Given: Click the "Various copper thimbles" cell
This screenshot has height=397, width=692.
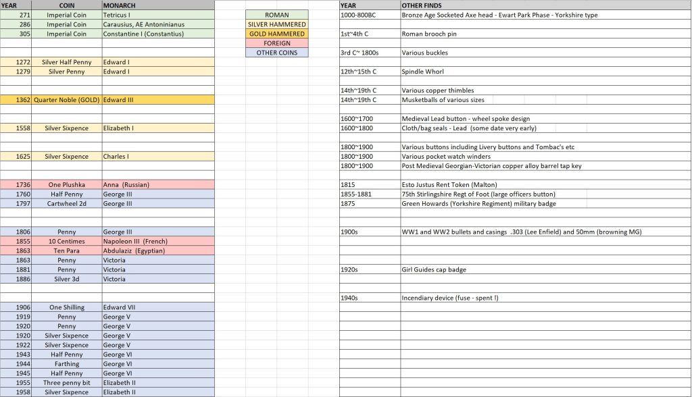Looking at the screenshot, I should tap(546, 90).
